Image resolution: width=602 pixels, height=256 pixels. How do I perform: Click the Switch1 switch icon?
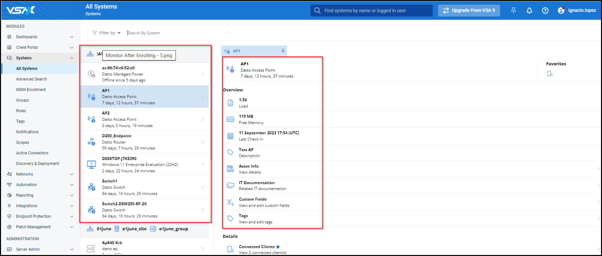92,187
